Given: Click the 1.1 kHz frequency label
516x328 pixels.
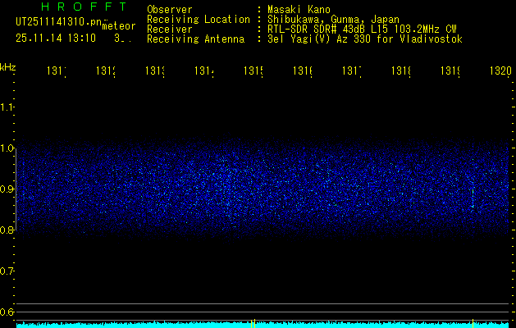Looking at the screenshot, I should pyautogui.click(x=7, y=107).
